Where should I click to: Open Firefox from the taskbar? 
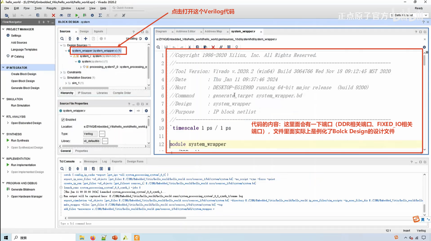(x=93, y=238)
